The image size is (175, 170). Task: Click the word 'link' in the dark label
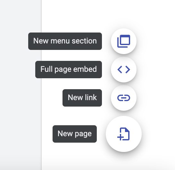click(91, 97)
